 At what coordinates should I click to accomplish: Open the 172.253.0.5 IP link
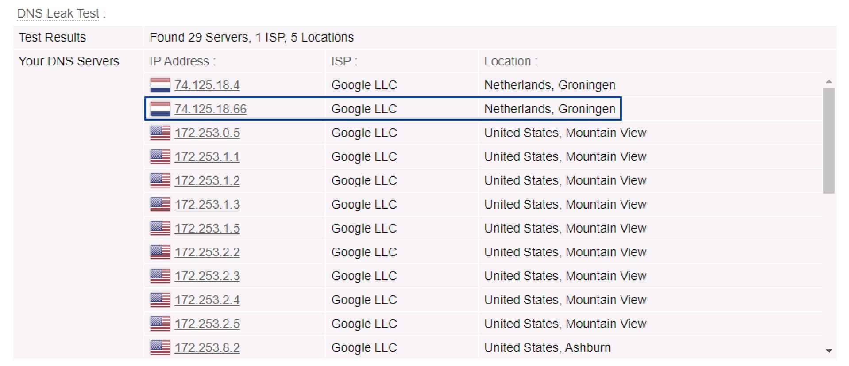[207, 133]
